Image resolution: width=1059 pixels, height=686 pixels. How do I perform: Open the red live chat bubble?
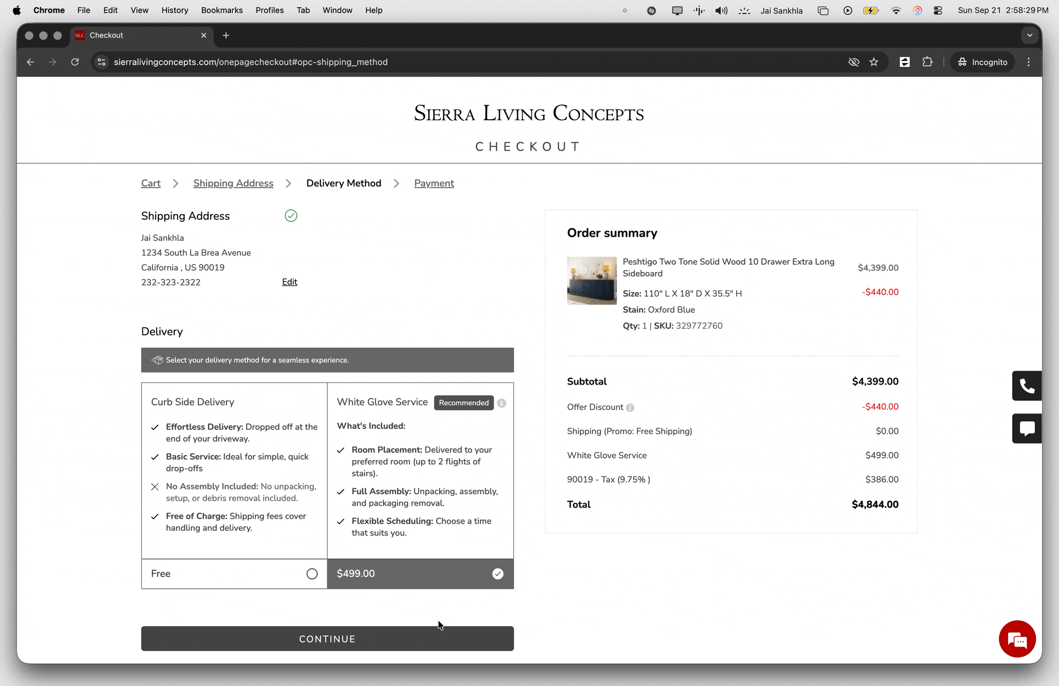1017,639
